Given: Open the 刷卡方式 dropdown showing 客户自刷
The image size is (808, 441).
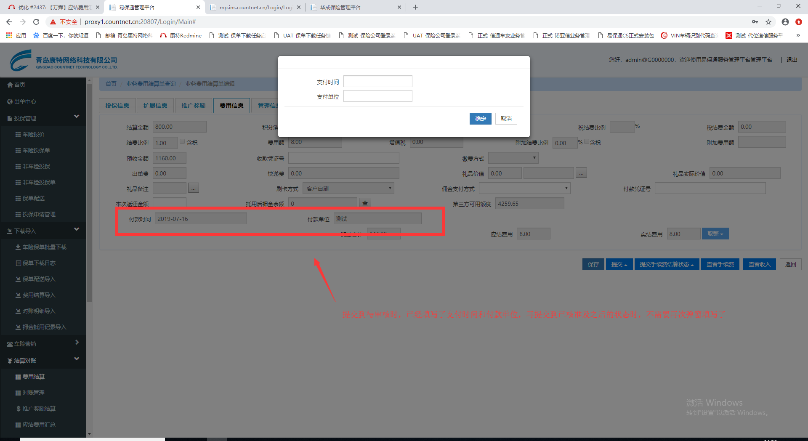Looking at the screenshot, I should tap(348, 189).
